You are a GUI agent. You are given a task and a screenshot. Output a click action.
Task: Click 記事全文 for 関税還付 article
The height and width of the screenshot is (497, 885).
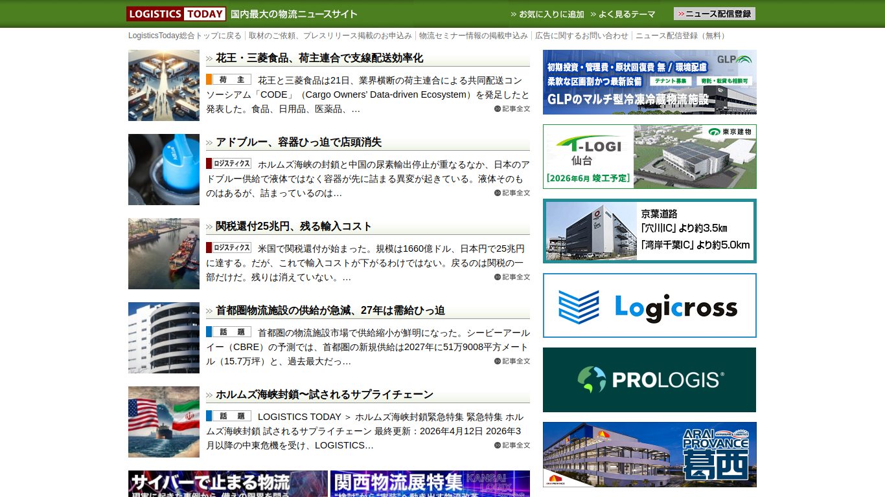click(512, 277)
